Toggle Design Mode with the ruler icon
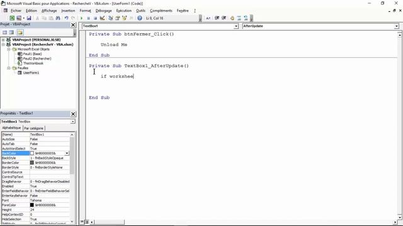 tap(102, 18)
